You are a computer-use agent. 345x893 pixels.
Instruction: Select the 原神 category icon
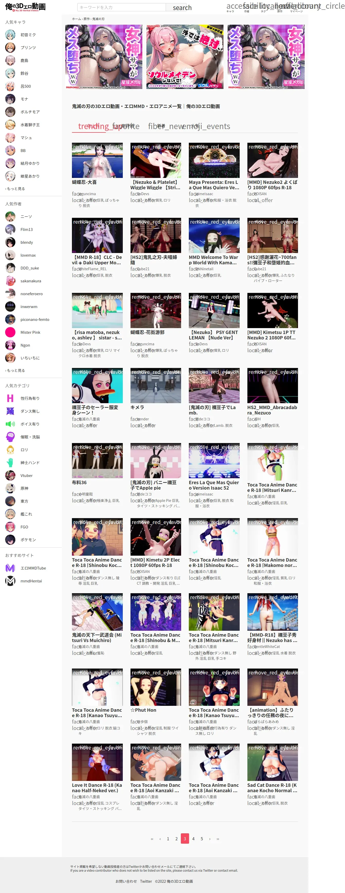tap(10, 489)
